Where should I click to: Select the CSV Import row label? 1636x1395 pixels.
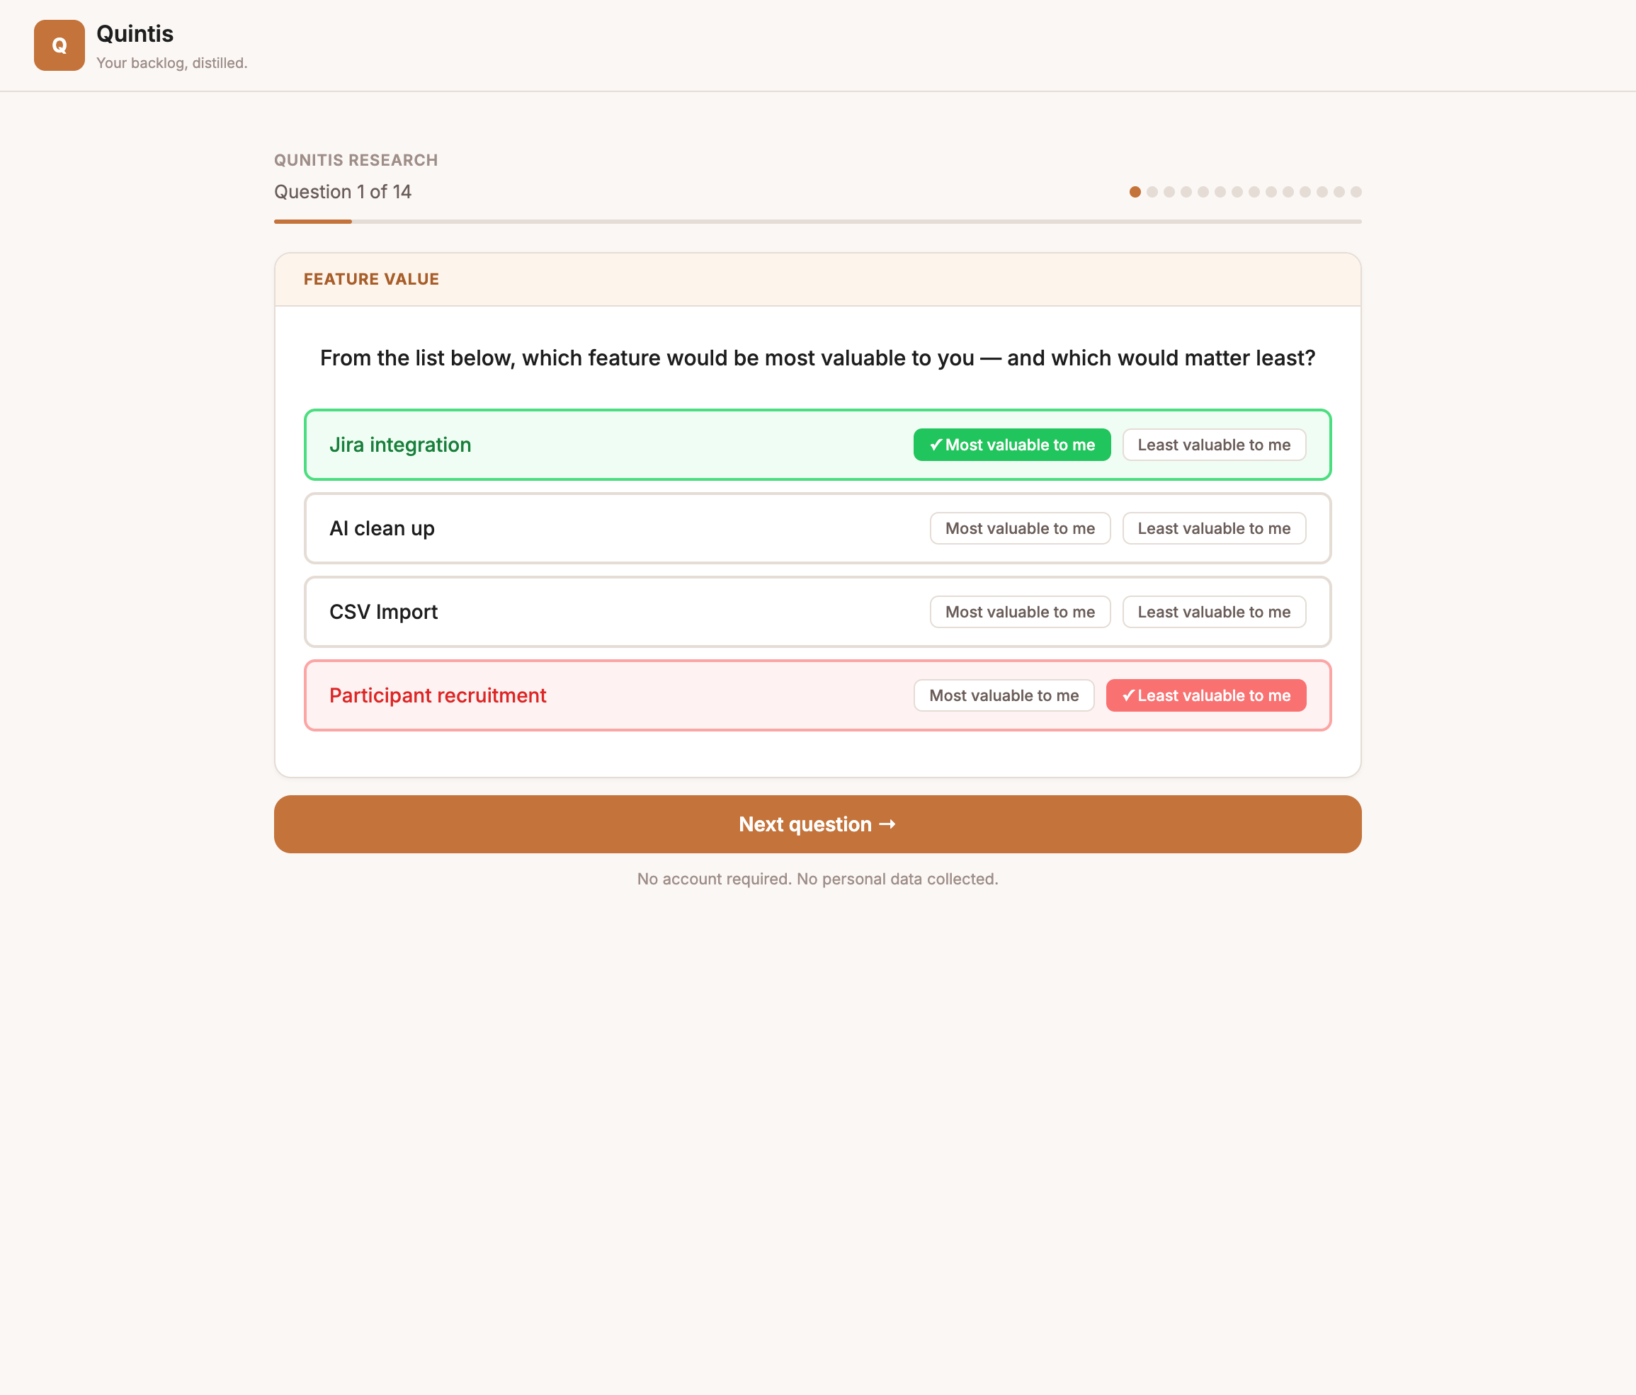click(383, 612)
